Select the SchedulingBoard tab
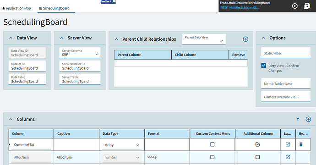This screenshot has height=165, width=316. coord(54,8)
